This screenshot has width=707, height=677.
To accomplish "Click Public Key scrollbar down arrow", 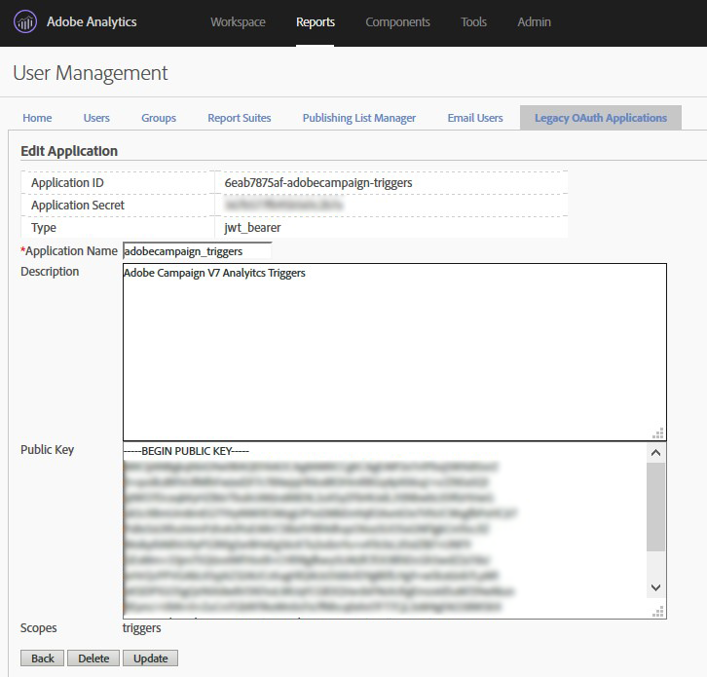I will pos(655,587).
